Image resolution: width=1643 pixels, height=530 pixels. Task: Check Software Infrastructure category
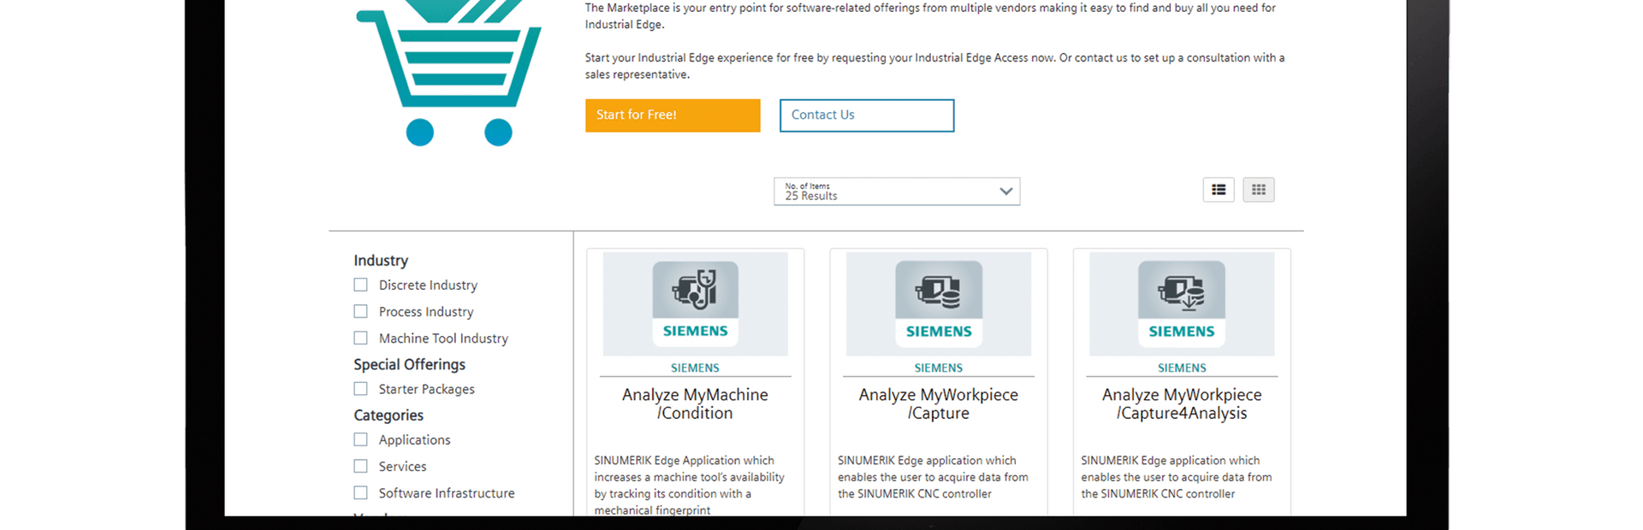pos(361,492)
